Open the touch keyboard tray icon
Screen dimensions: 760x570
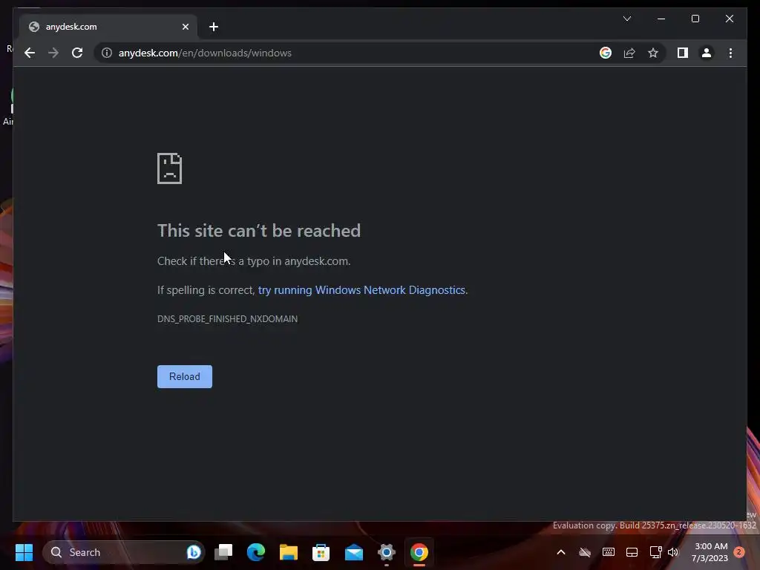tap(609, 552)
